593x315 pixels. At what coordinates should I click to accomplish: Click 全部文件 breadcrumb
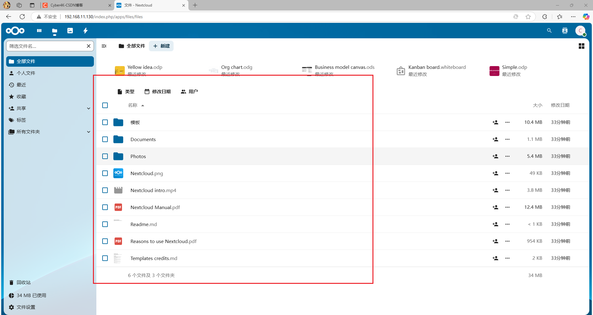coord(132,46)
